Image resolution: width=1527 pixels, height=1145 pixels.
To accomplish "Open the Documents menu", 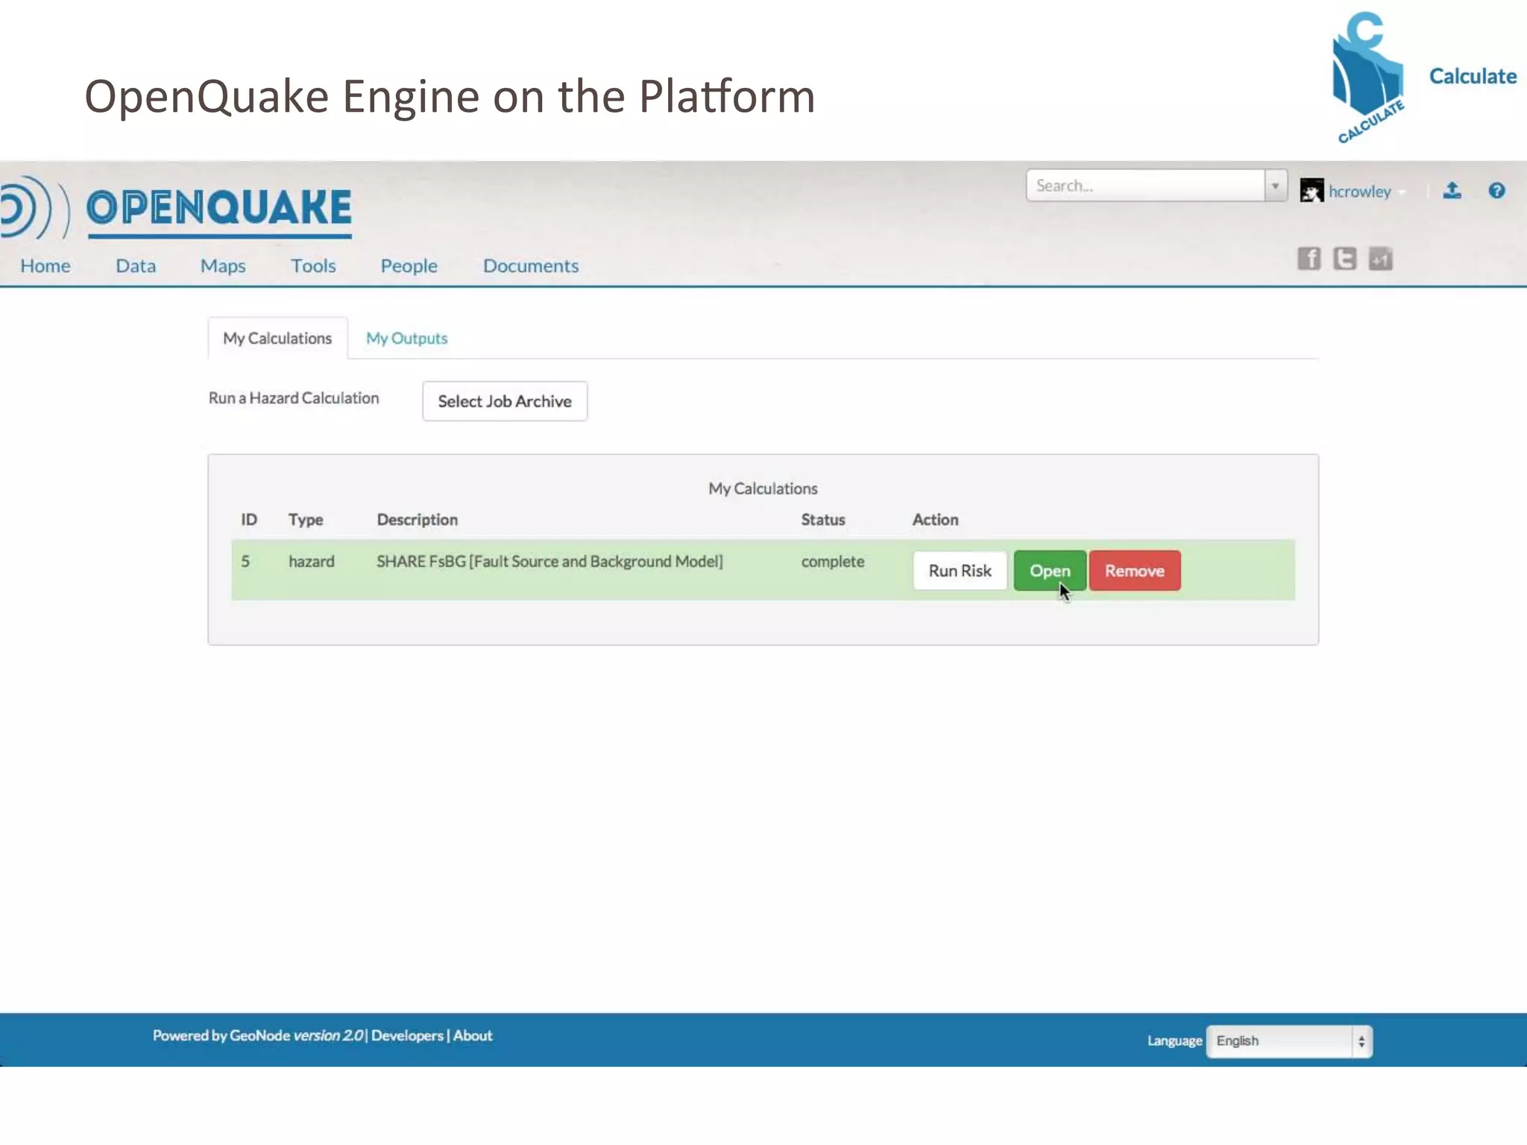I will pos(531,265).
